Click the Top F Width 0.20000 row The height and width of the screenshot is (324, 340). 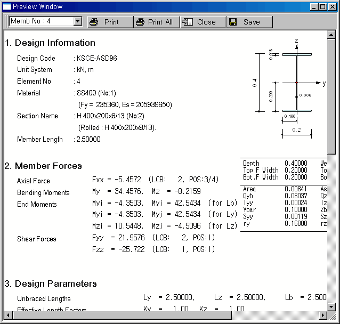pos(275,170)
